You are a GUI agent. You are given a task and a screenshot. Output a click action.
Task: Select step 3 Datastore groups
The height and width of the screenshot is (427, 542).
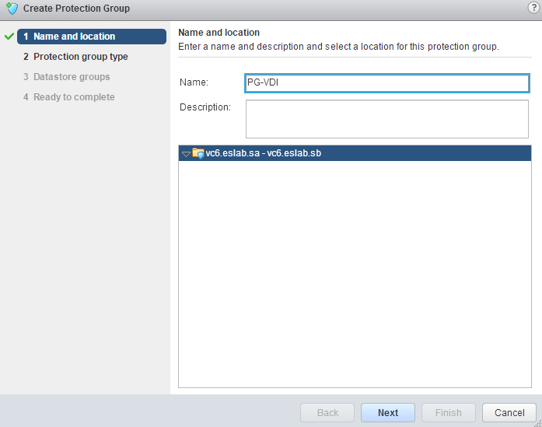[x=71, y=77]
